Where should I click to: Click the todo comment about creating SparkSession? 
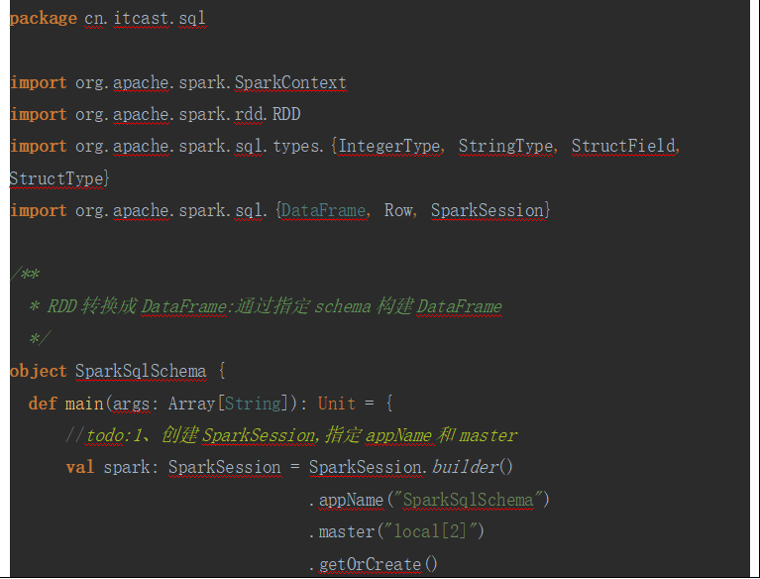pyautogui.click(x=292, y=435)
